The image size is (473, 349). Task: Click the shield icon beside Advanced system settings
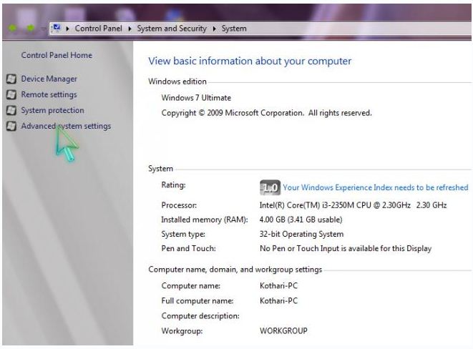point(11,126)
